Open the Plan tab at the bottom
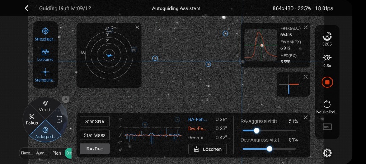The width and height of the screenshot is (366, 164). pyautogui.click(x=56, y=153)
